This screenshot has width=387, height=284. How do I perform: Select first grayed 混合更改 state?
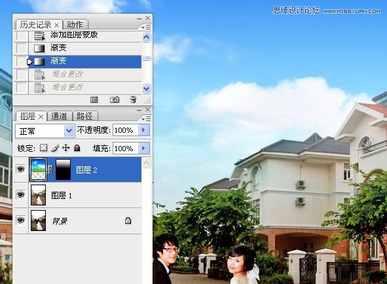[85, 75]
